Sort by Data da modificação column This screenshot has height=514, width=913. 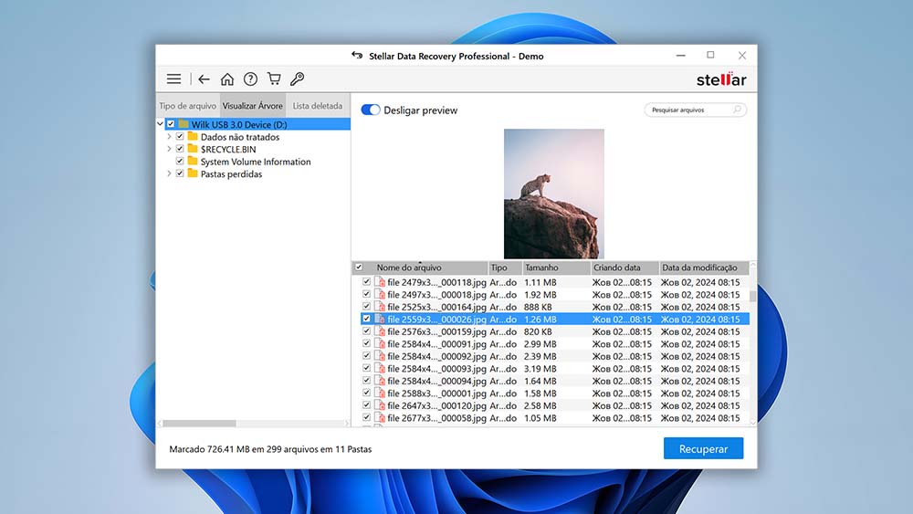pos(703,267)
